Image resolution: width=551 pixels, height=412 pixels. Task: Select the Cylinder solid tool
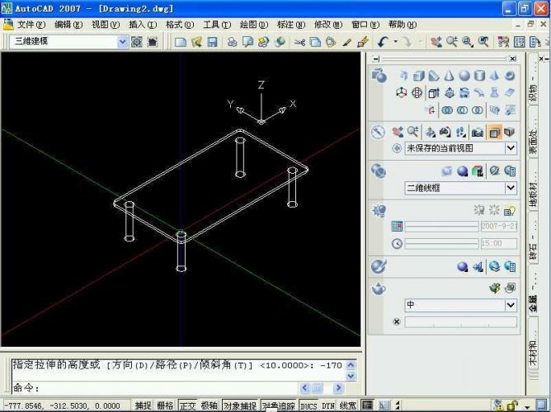coord(479,75)
